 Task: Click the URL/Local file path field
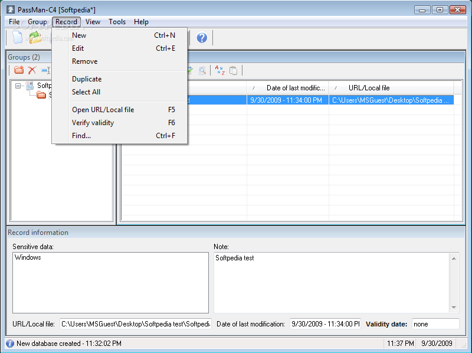(x=136, y=324)
